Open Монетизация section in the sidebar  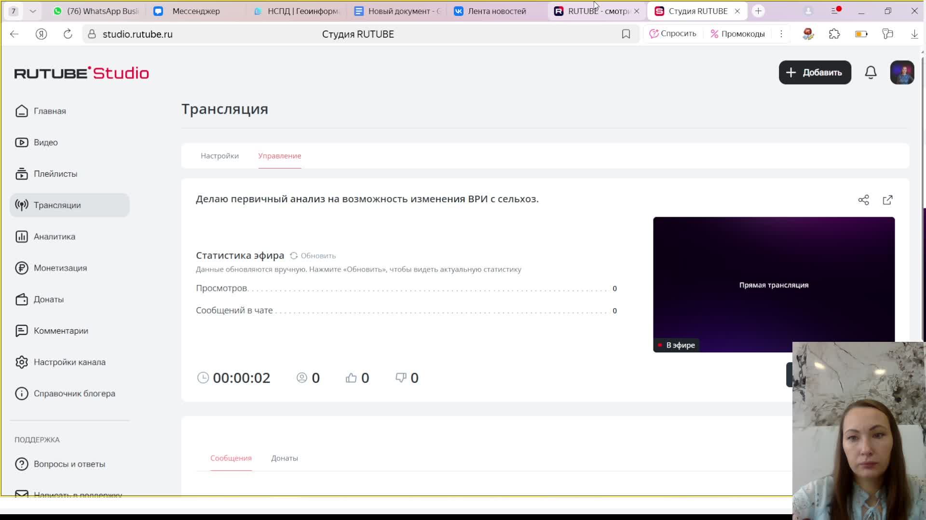(60, 268)
